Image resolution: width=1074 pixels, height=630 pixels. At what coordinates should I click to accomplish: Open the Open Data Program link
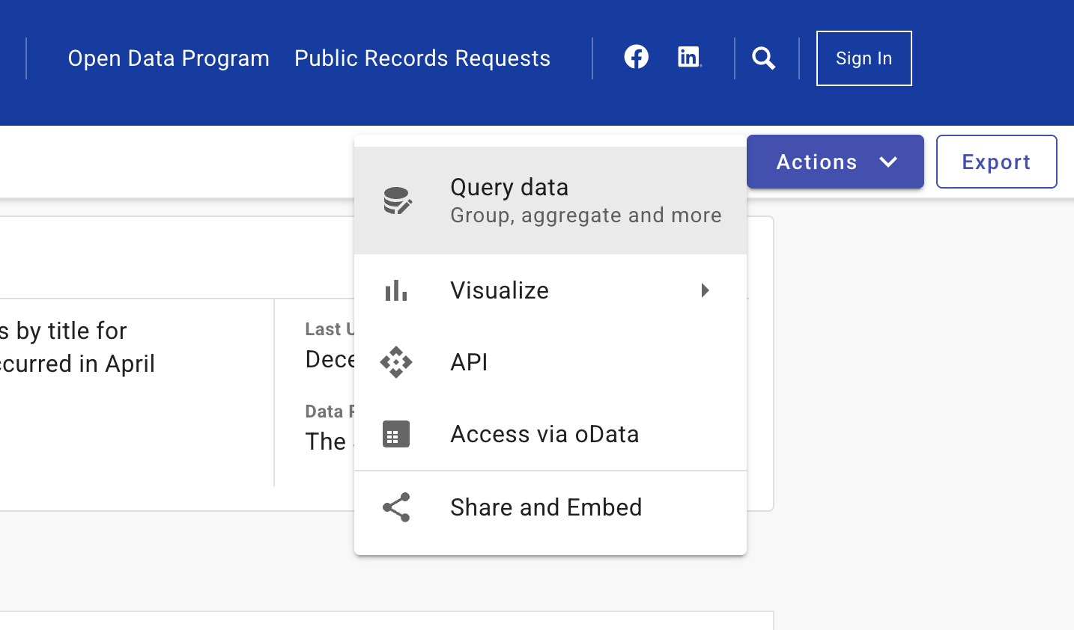coord(169,58)
